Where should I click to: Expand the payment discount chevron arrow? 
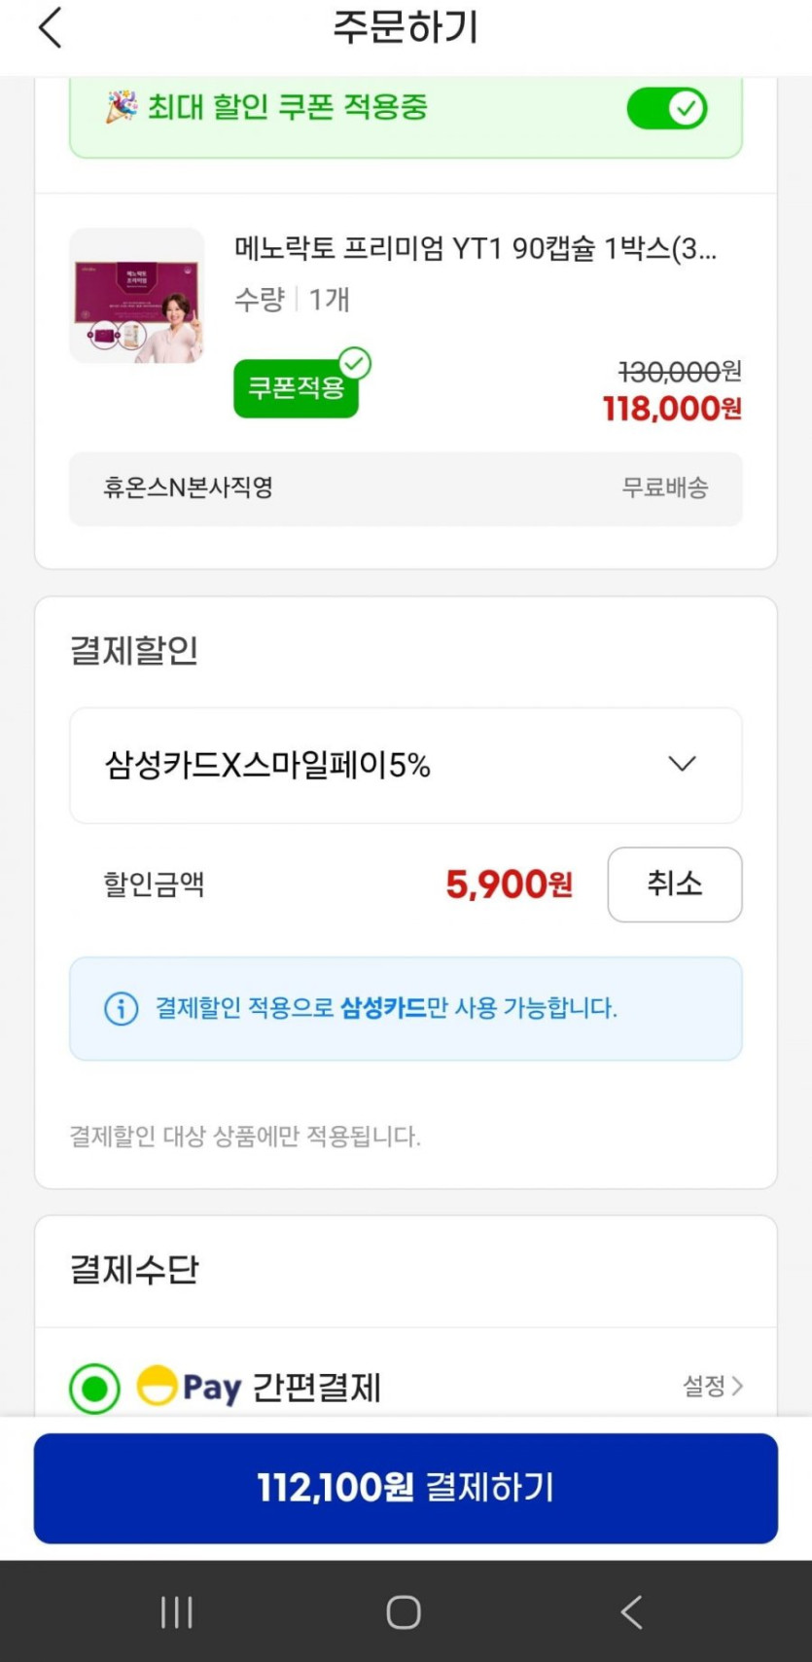(x=682, y=764)
